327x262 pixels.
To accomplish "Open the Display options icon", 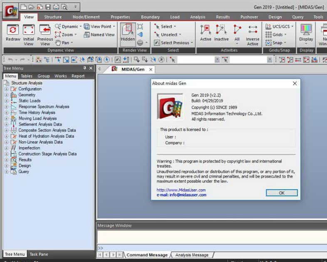I will pyautogui.click(x=306, y=30).
